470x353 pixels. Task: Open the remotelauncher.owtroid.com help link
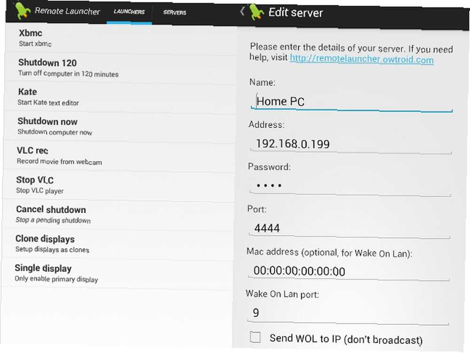[361, 58]
